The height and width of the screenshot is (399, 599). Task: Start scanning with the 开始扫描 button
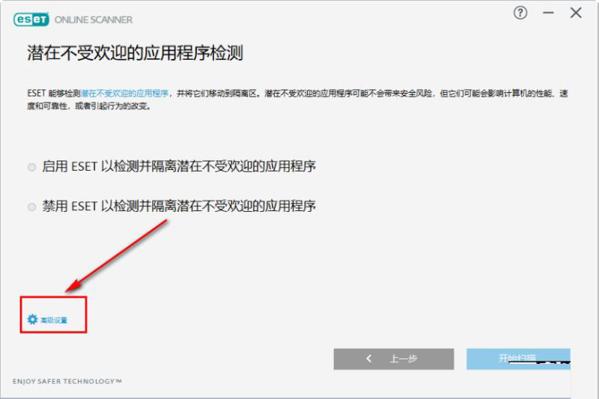tap(518, 359)
